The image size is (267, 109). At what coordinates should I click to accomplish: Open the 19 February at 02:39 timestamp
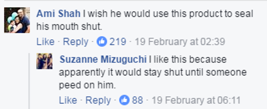point(180,42)
